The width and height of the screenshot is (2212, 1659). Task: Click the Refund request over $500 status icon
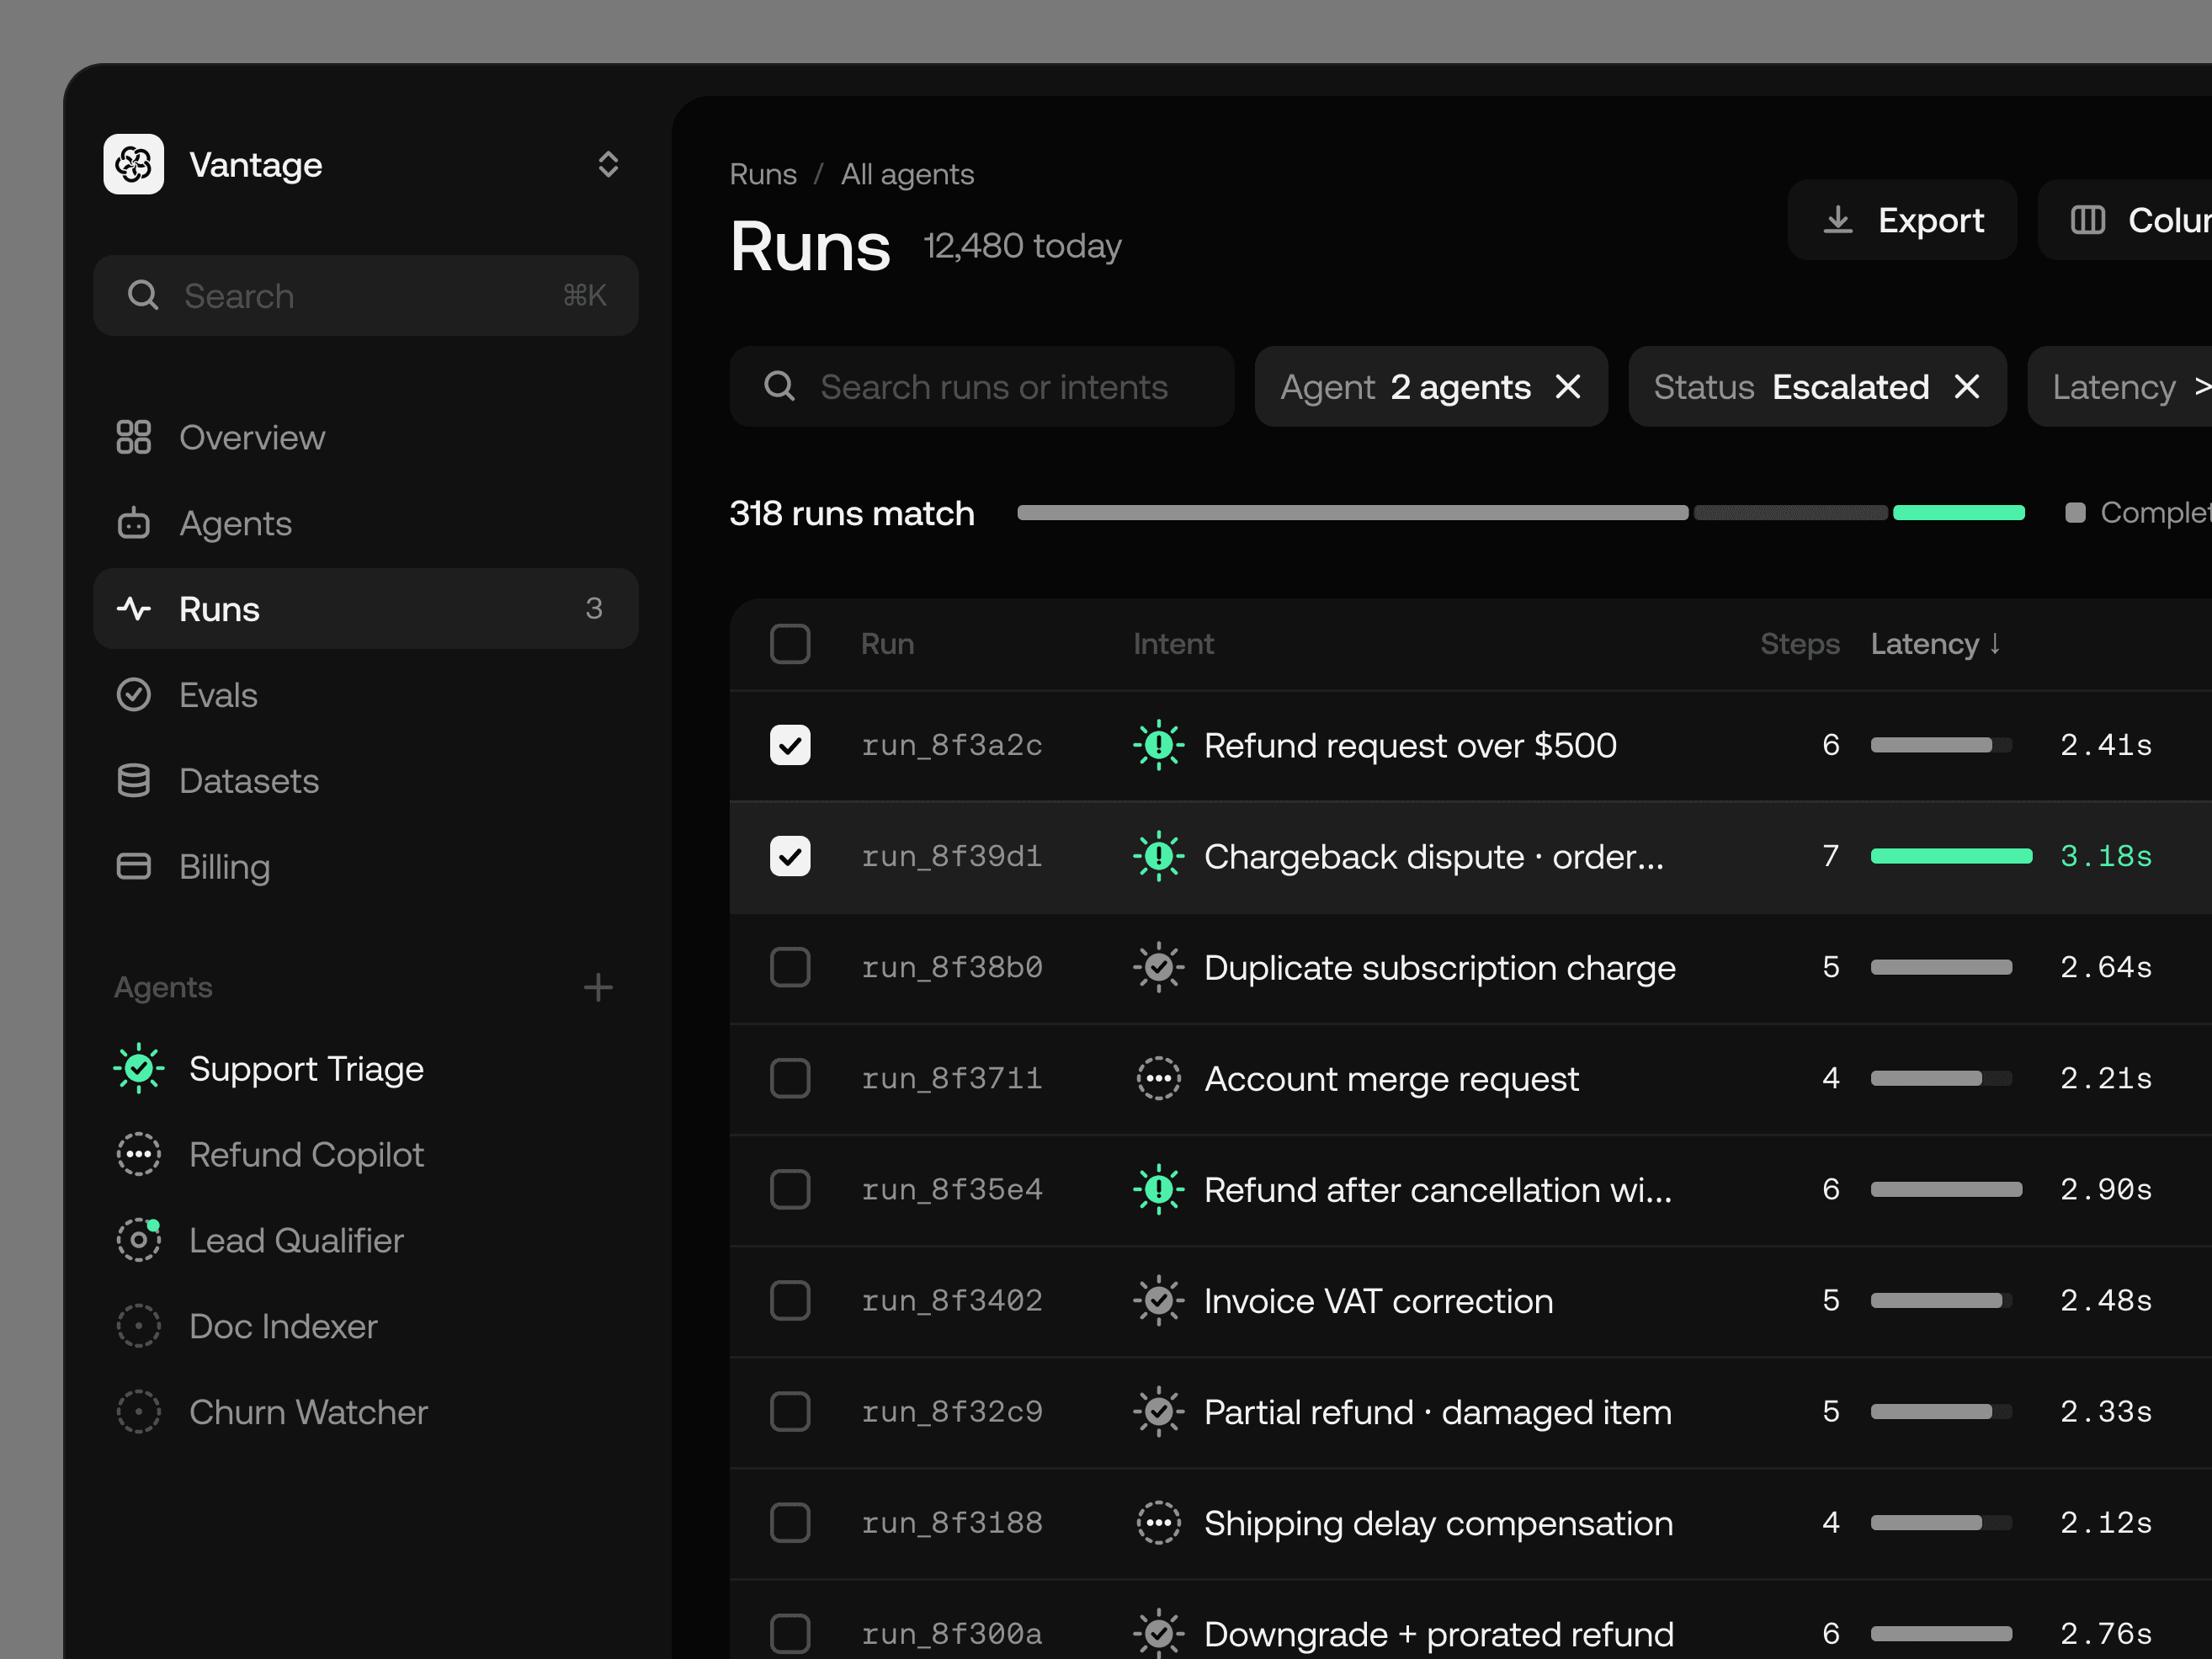[x=1159, y=745]
